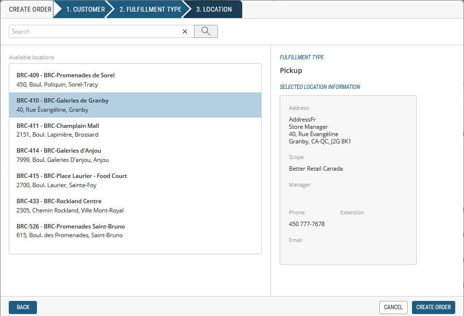This screenshot has width=464, height=316.
Task: Clear the search field with X
Action: pos(185,32)
